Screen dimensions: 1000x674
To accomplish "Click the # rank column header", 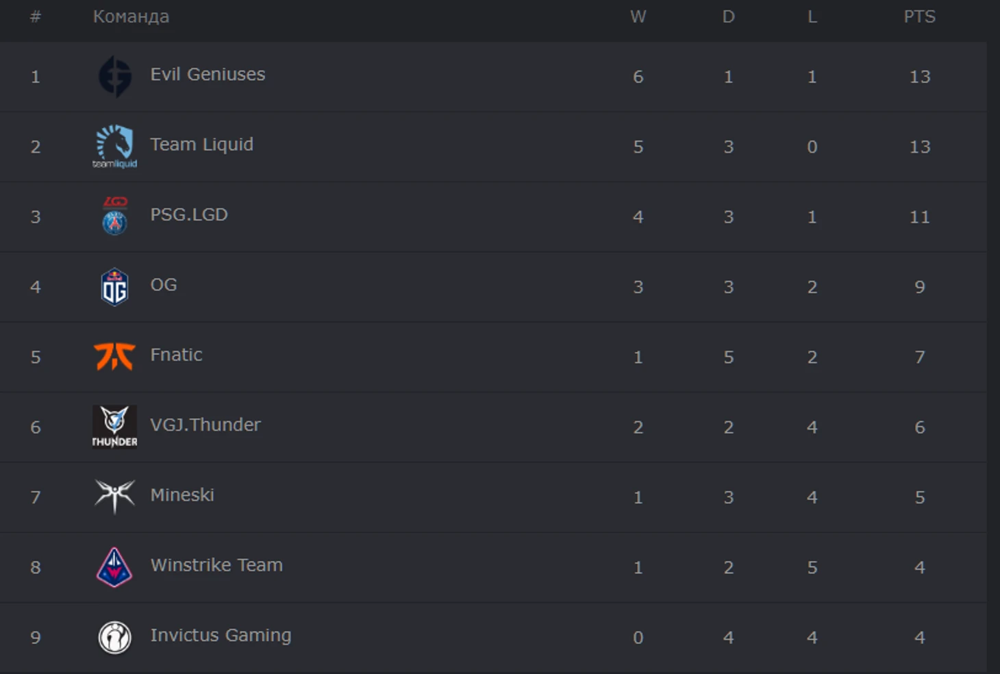I will [x=36, y=16].
